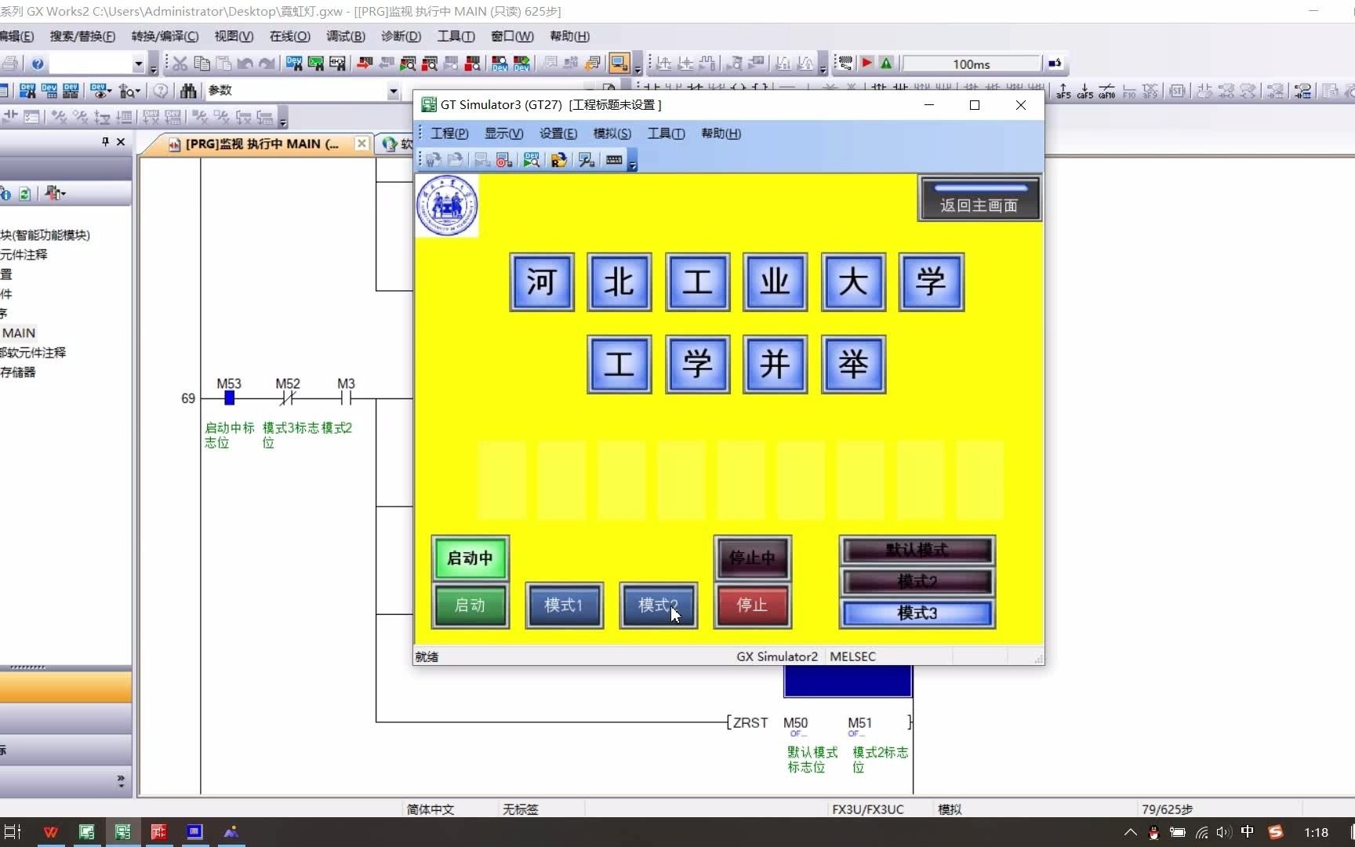Click the GT Simulator keyboard icon
Image resolution: width=1355 pixels, height=847 pixels.
point(614,160)
